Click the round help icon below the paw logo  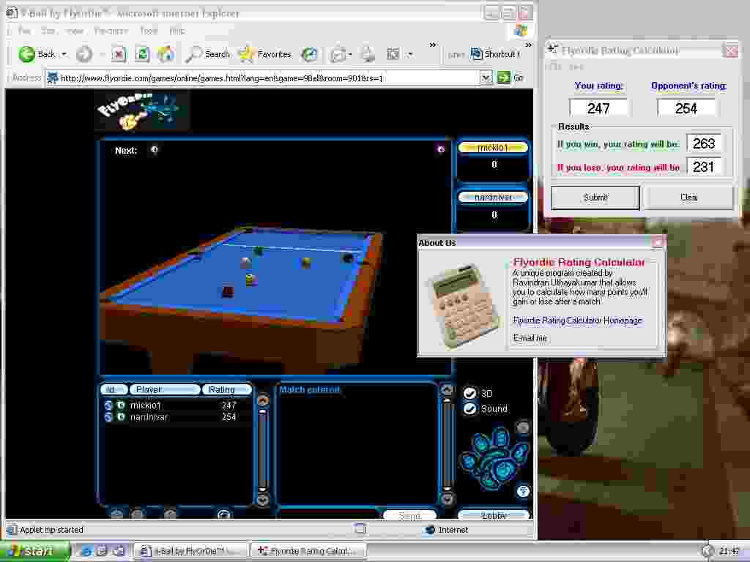[x=523, y=491]
